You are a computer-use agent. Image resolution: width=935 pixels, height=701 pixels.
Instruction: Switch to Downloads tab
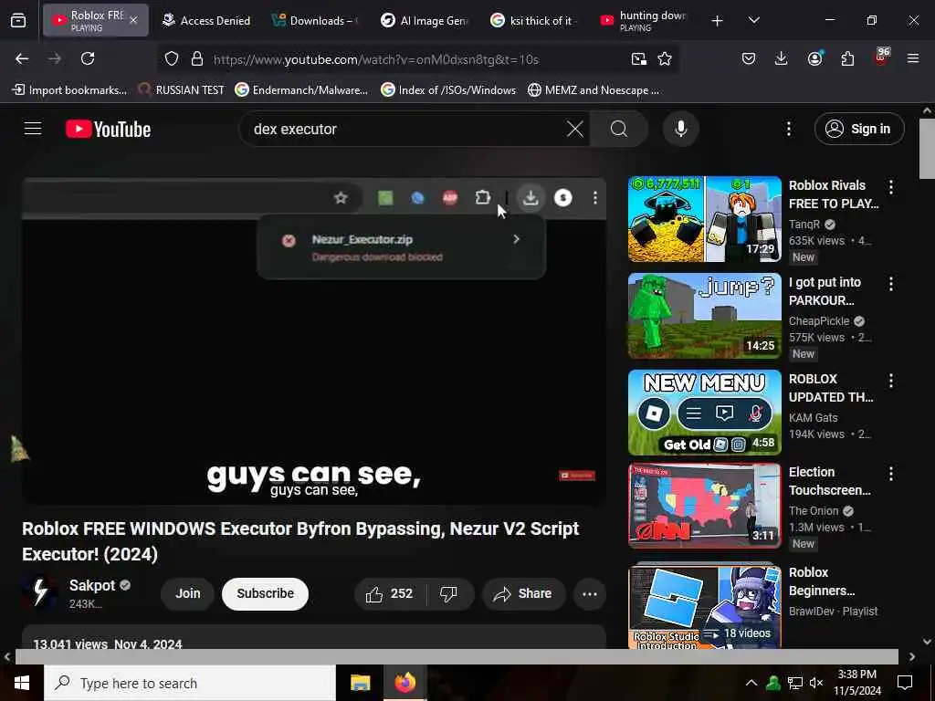pyautogui.click(x=315, y=20)
